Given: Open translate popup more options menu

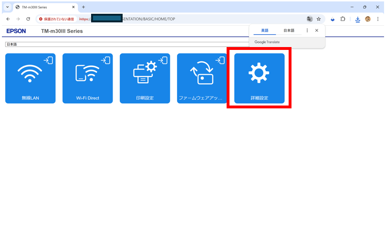Looking at the screenshot, I should point(307,30).
